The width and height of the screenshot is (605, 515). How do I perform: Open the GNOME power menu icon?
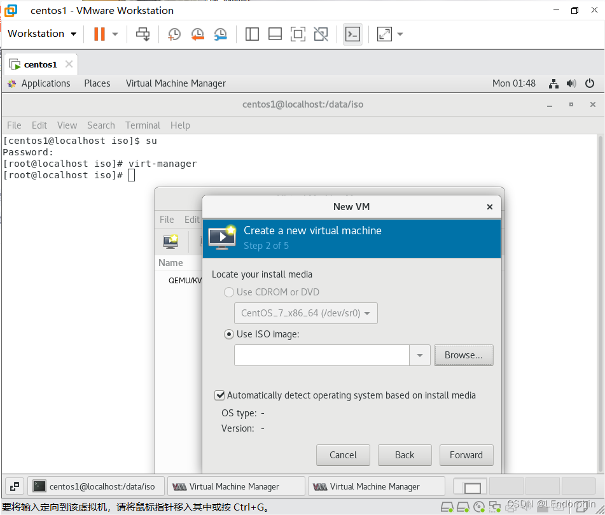pos(590,83)
